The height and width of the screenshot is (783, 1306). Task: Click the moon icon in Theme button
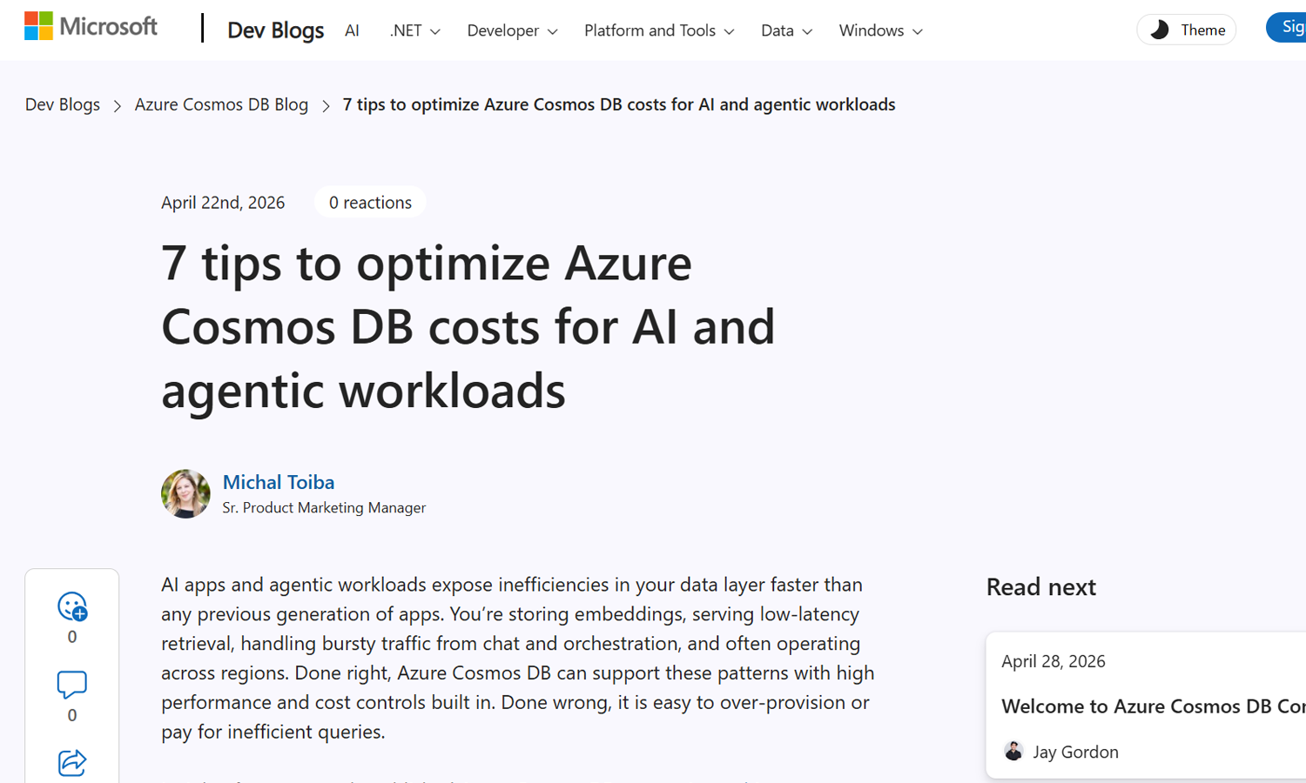(1159, 30)
